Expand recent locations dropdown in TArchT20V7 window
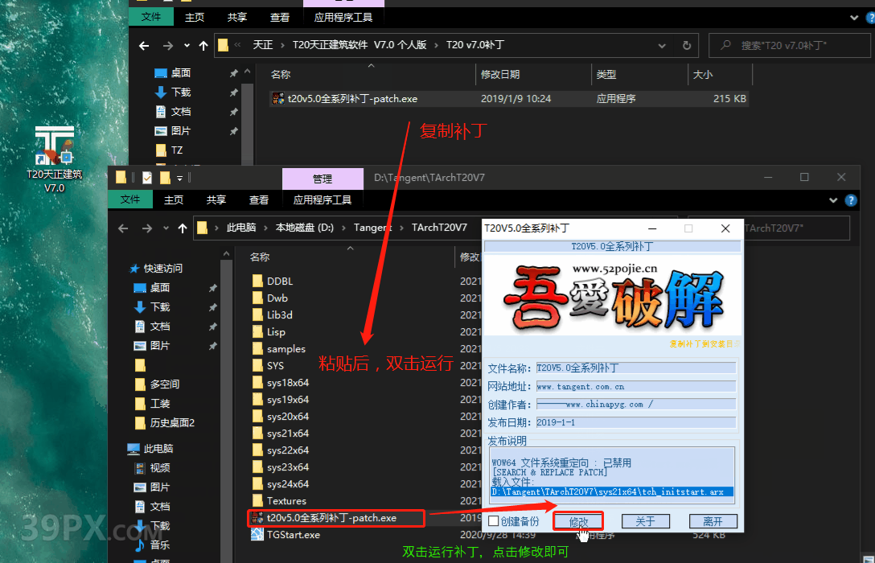Image resolution: width=875 pixels, height=563 pixels. pyautogui.click(x=166, y=228)
